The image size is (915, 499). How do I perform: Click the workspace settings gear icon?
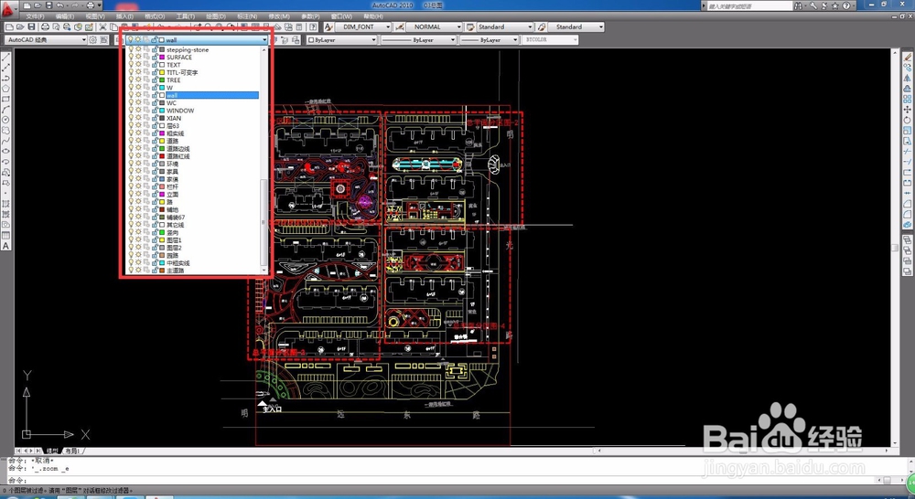pyautogui.click(x=92, y=39)
